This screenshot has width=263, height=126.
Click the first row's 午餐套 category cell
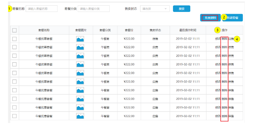105,39
